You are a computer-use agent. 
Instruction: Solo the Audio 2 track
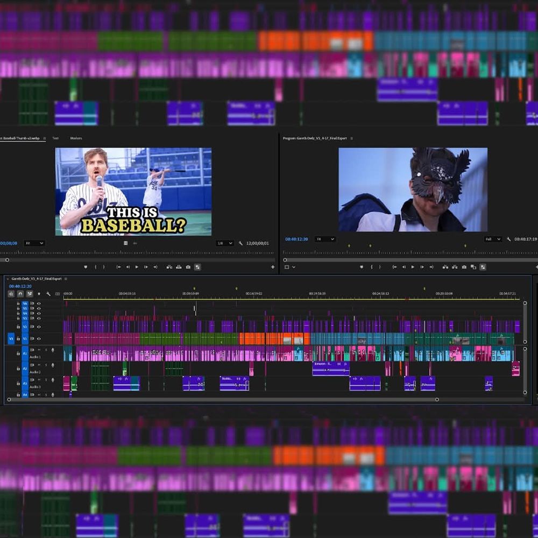46,365
